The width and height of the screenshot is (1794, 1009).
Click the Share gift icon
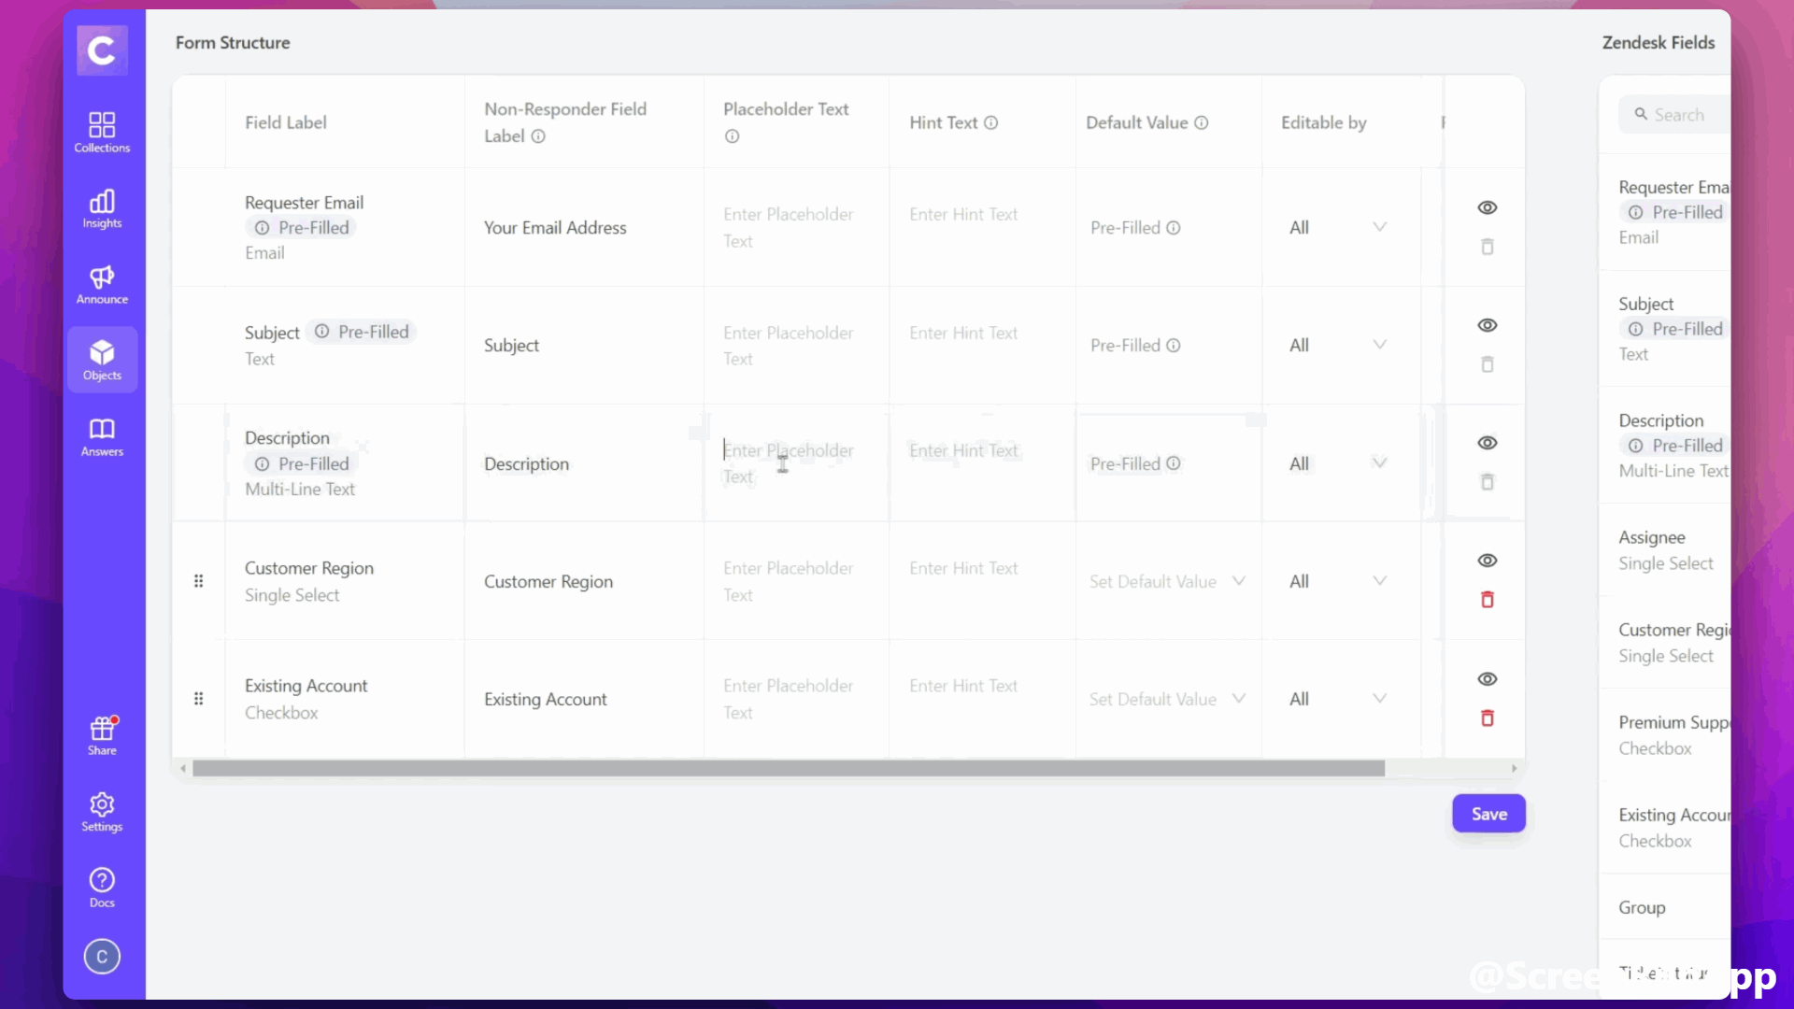tap(102, 735)
